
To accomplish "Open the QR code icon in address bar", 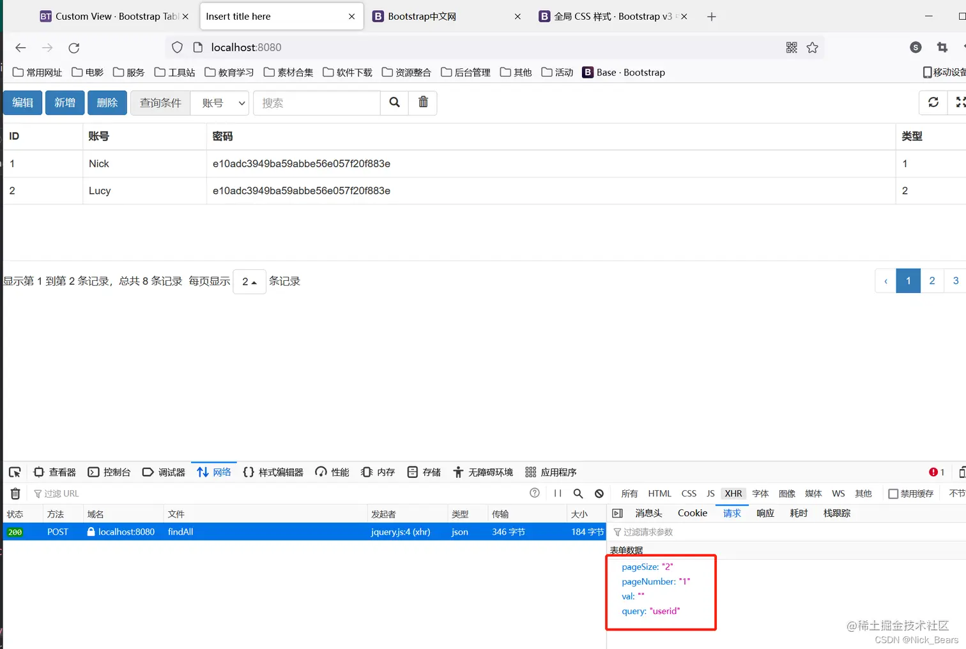I will [792, 47].
